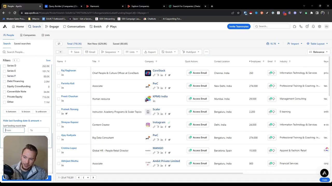Open a new browser tab
The image size is (332, 186).
(x=212, y=6)
